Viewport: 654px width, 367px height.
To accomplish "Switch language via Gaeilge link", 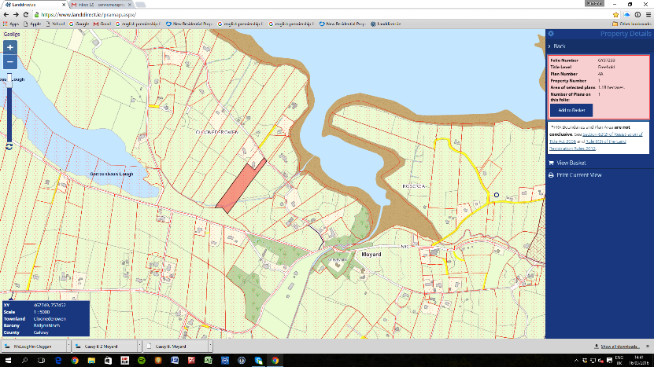I will pos(12,35).
